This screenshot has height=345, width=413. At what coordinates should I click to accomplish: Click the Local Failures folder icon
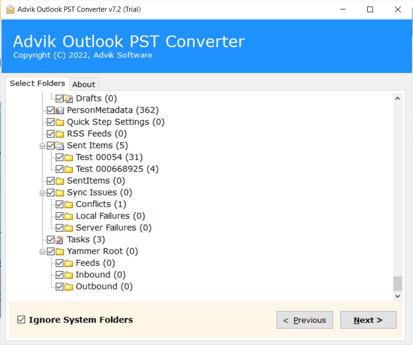69,216
